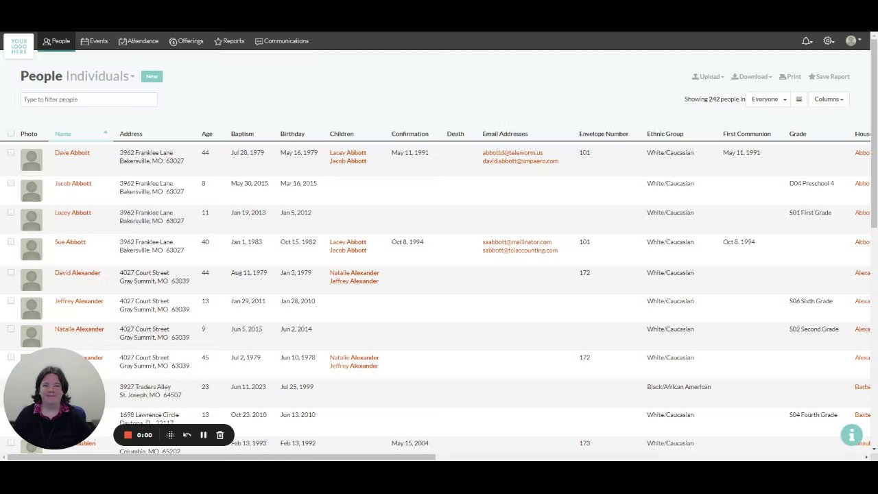Restart the recording with the undo arrow
878x494 pixels.
[187, 435]
